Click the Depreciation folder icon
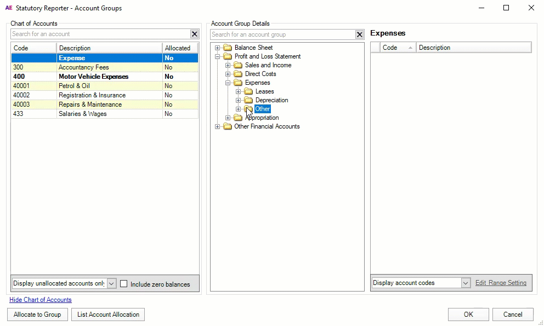The width and height of the screenshot is (544, 326). point(248,100)
